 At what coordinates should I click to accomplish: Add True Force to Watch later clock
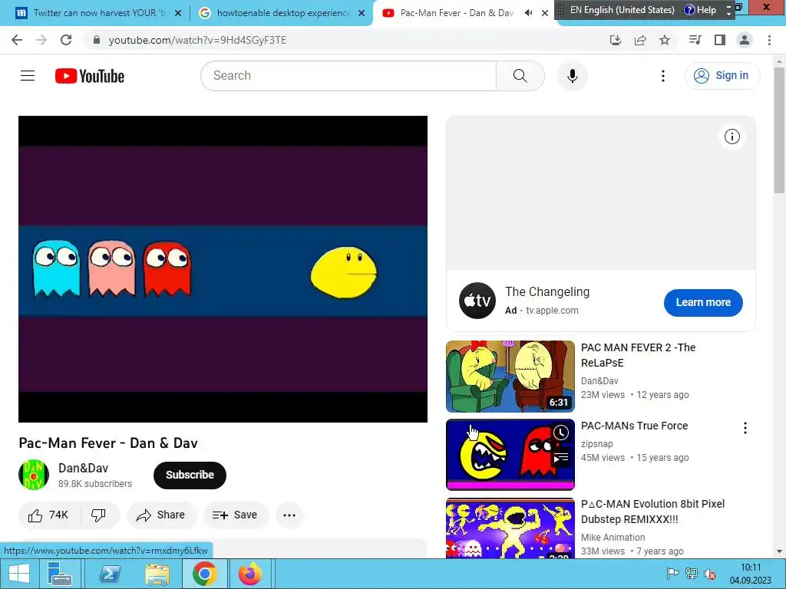[561, 433]
